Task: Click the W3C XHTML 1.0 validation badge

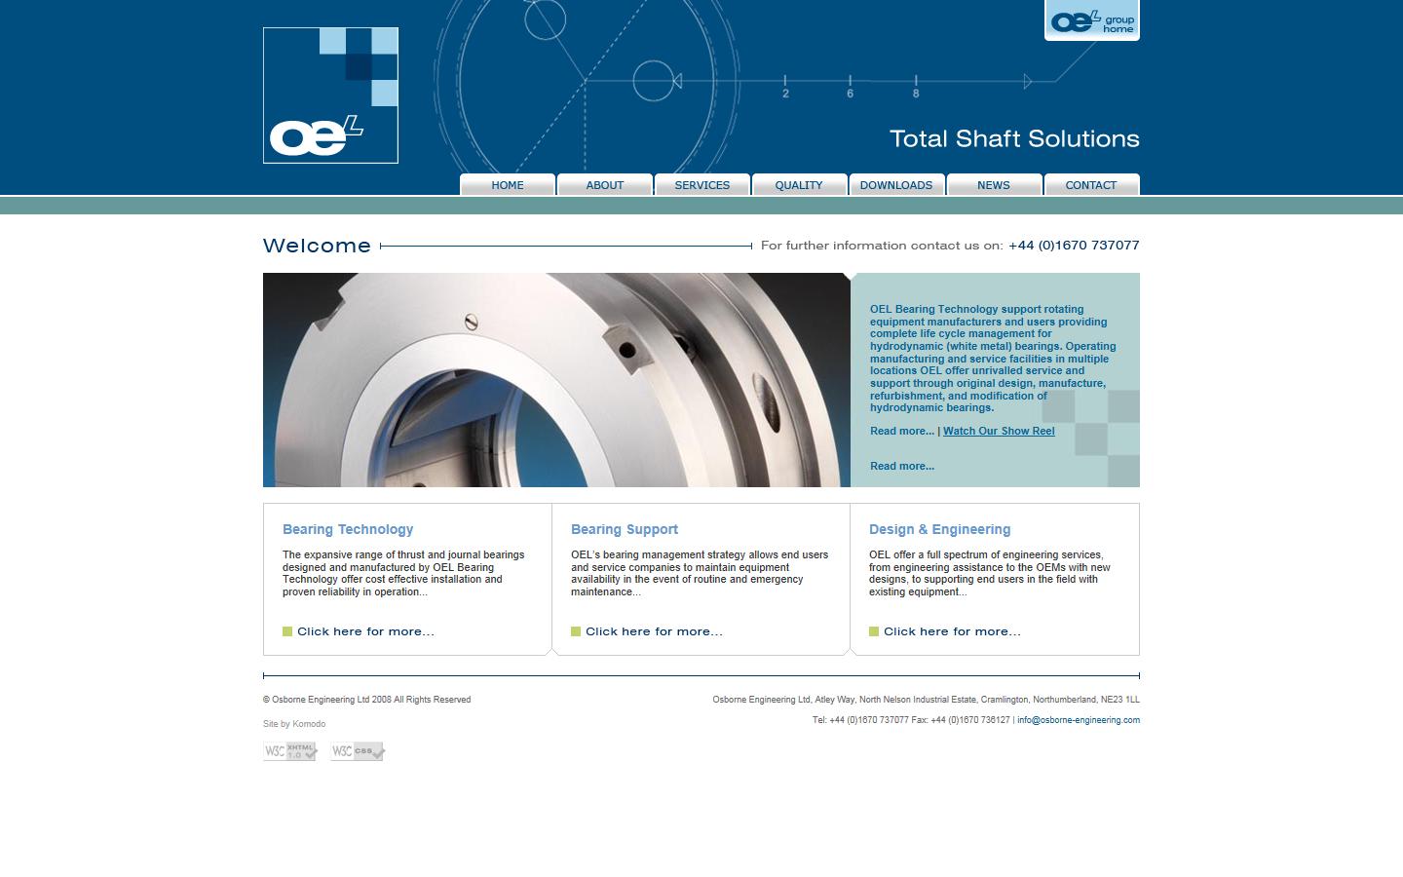Action: click(x=289, y=751)
